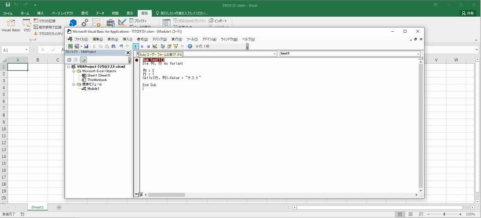Switch to Procedure View button at bottom

point(136,194)
